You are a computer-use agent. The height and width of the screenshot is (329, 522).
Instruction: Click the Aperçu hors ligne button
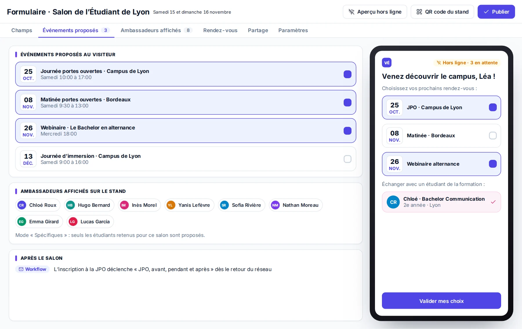click(x=375, y=12)
